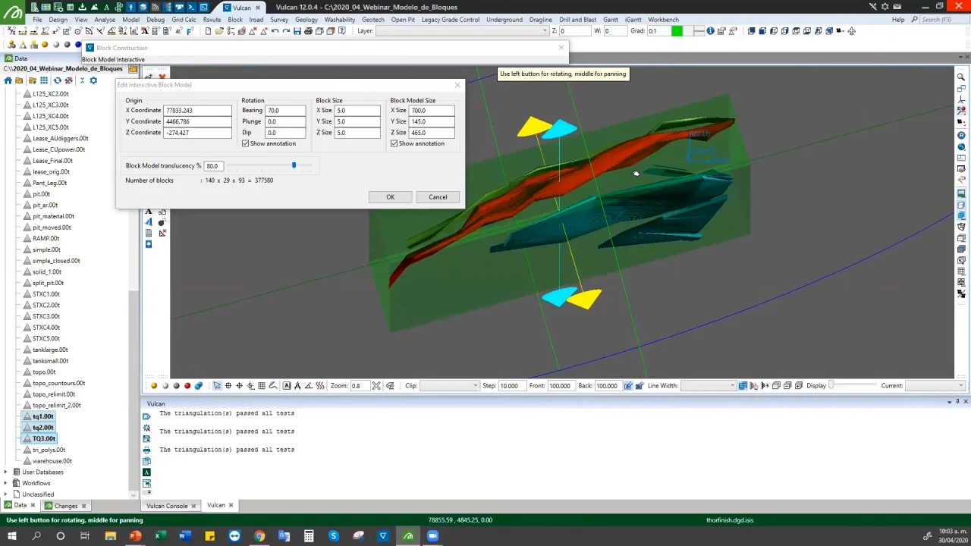The image size is (971, 546).
Task: Click the grid view icon in the Data explorer
Action: click(x=44, y=80)
